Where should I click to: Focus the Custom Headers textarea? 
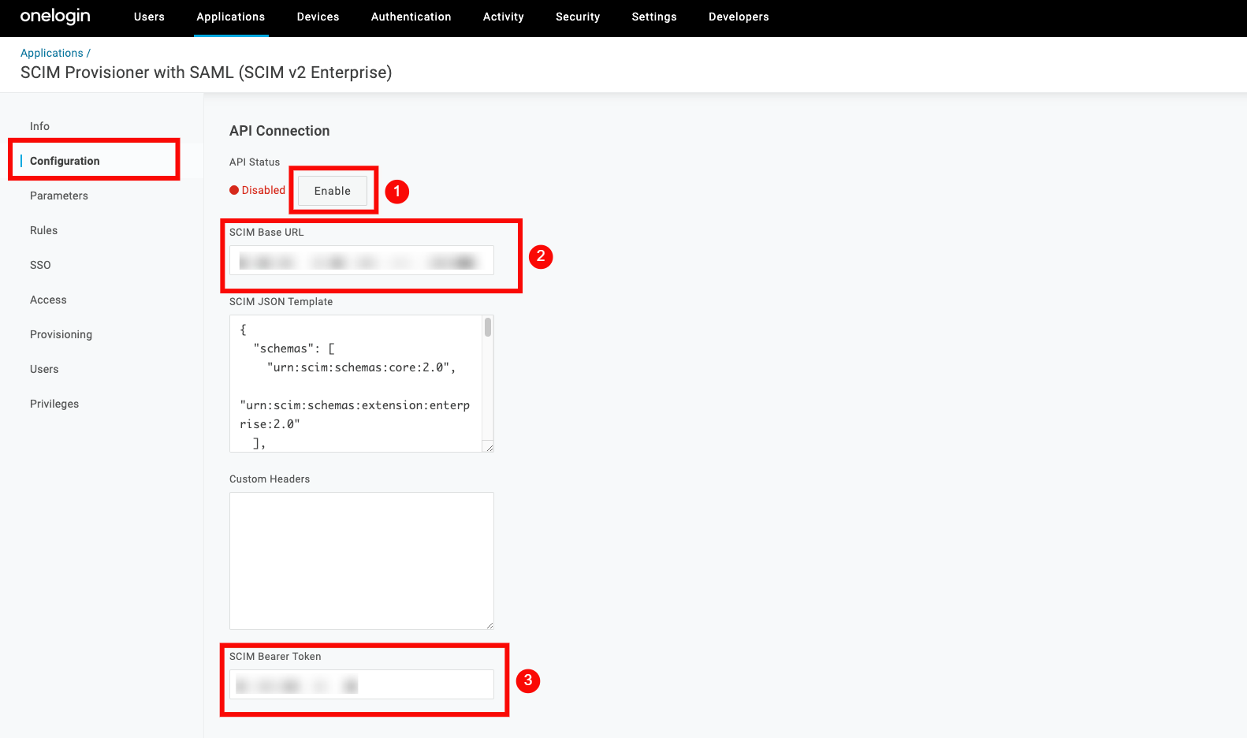362,561
